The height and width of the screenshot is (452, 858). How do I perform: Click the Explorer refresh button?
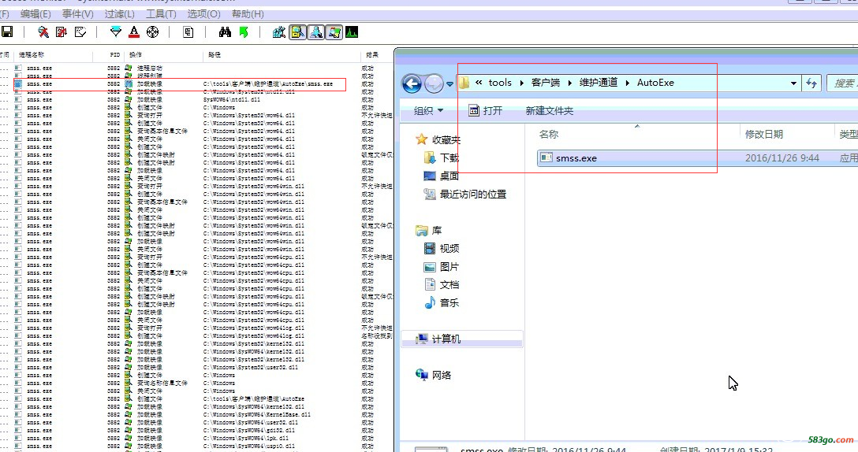(811, 83)
